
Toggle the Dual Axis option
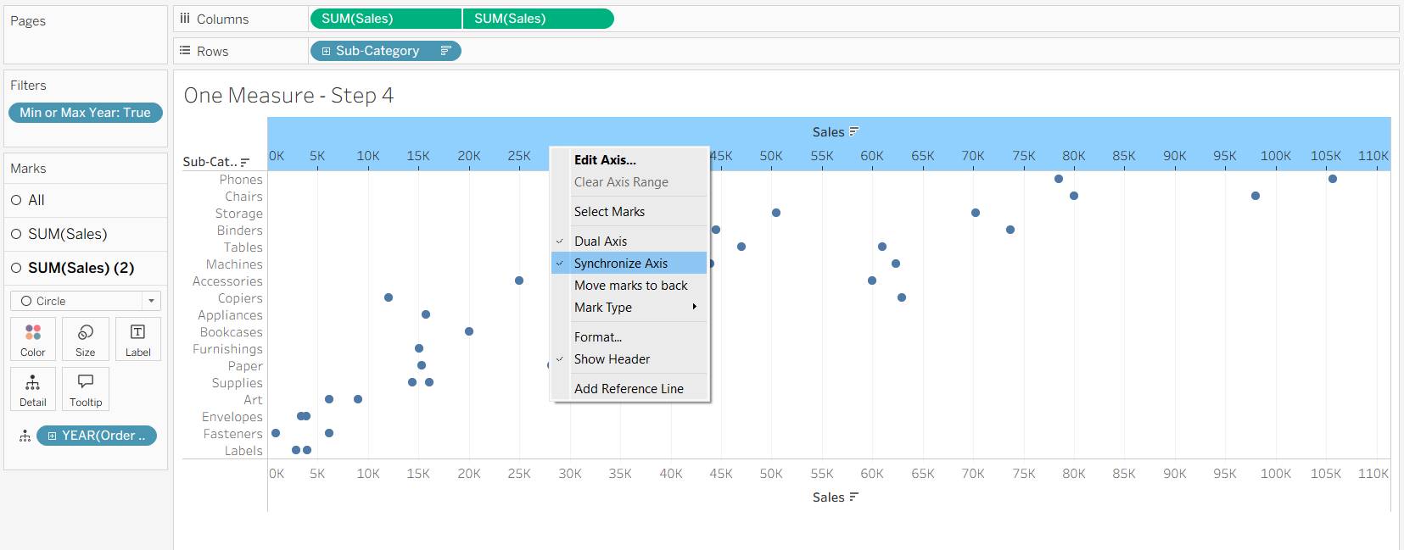point(601,242)
